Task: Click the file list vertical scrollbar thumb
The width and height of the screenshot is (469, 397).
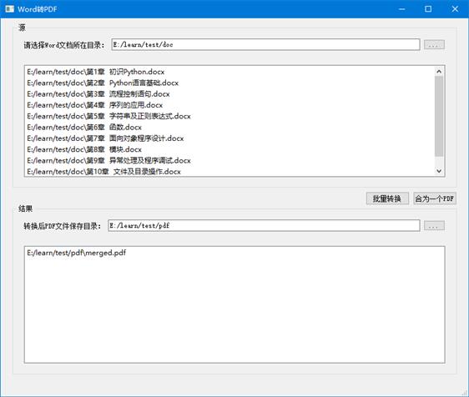Action: tap(439, 116)
